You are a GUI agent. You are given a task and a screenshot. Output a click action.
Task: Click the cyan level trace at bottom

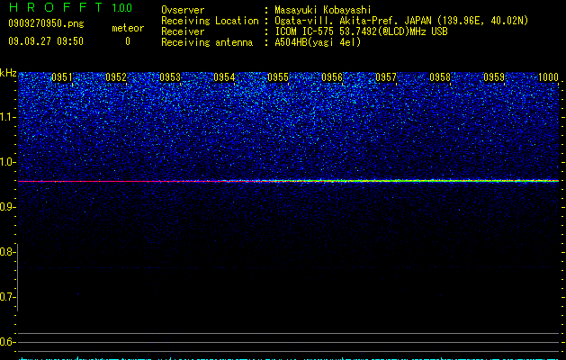pyautogui.click(x=289, y=358)
